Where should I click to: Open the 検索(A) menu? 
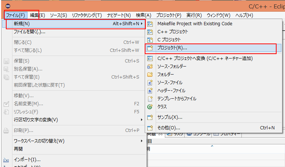(x=144, y=15)
